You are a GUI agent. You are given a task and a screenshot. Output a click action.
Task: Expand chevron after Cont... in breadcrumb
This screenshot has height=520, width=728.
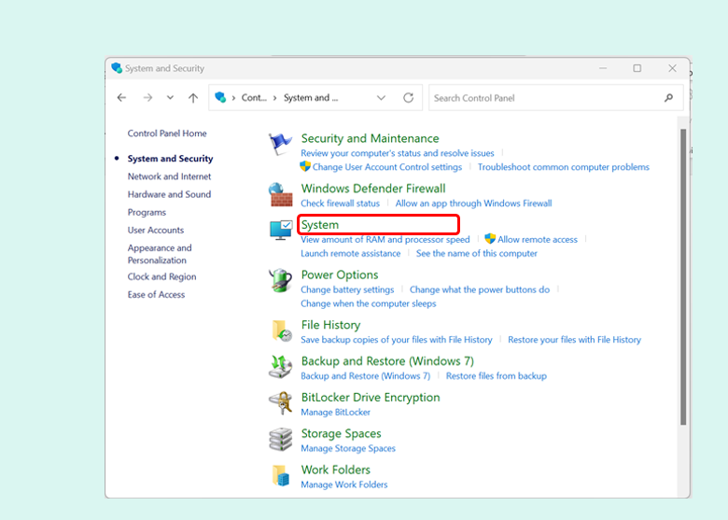click(274, 98)
